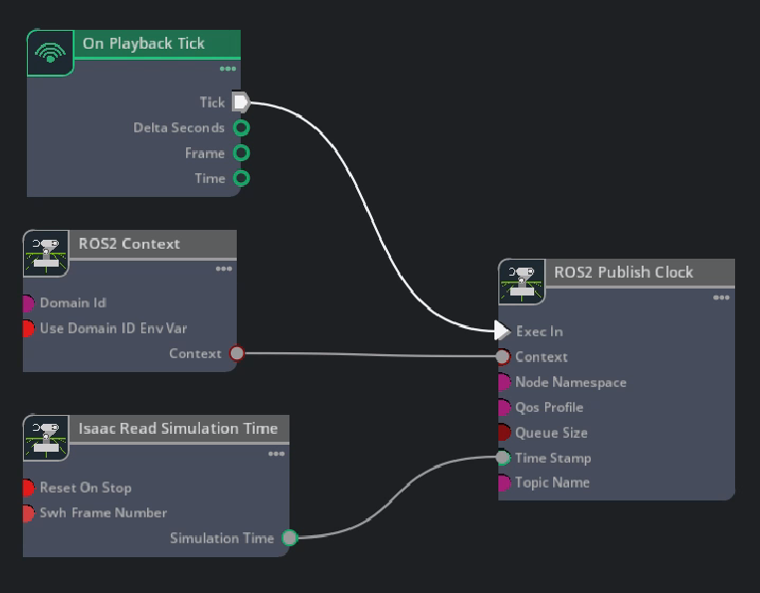Click the ROS2 Context node robot icon
The width and height of the screenshot is (760, 593).
(x=46, y=254)
